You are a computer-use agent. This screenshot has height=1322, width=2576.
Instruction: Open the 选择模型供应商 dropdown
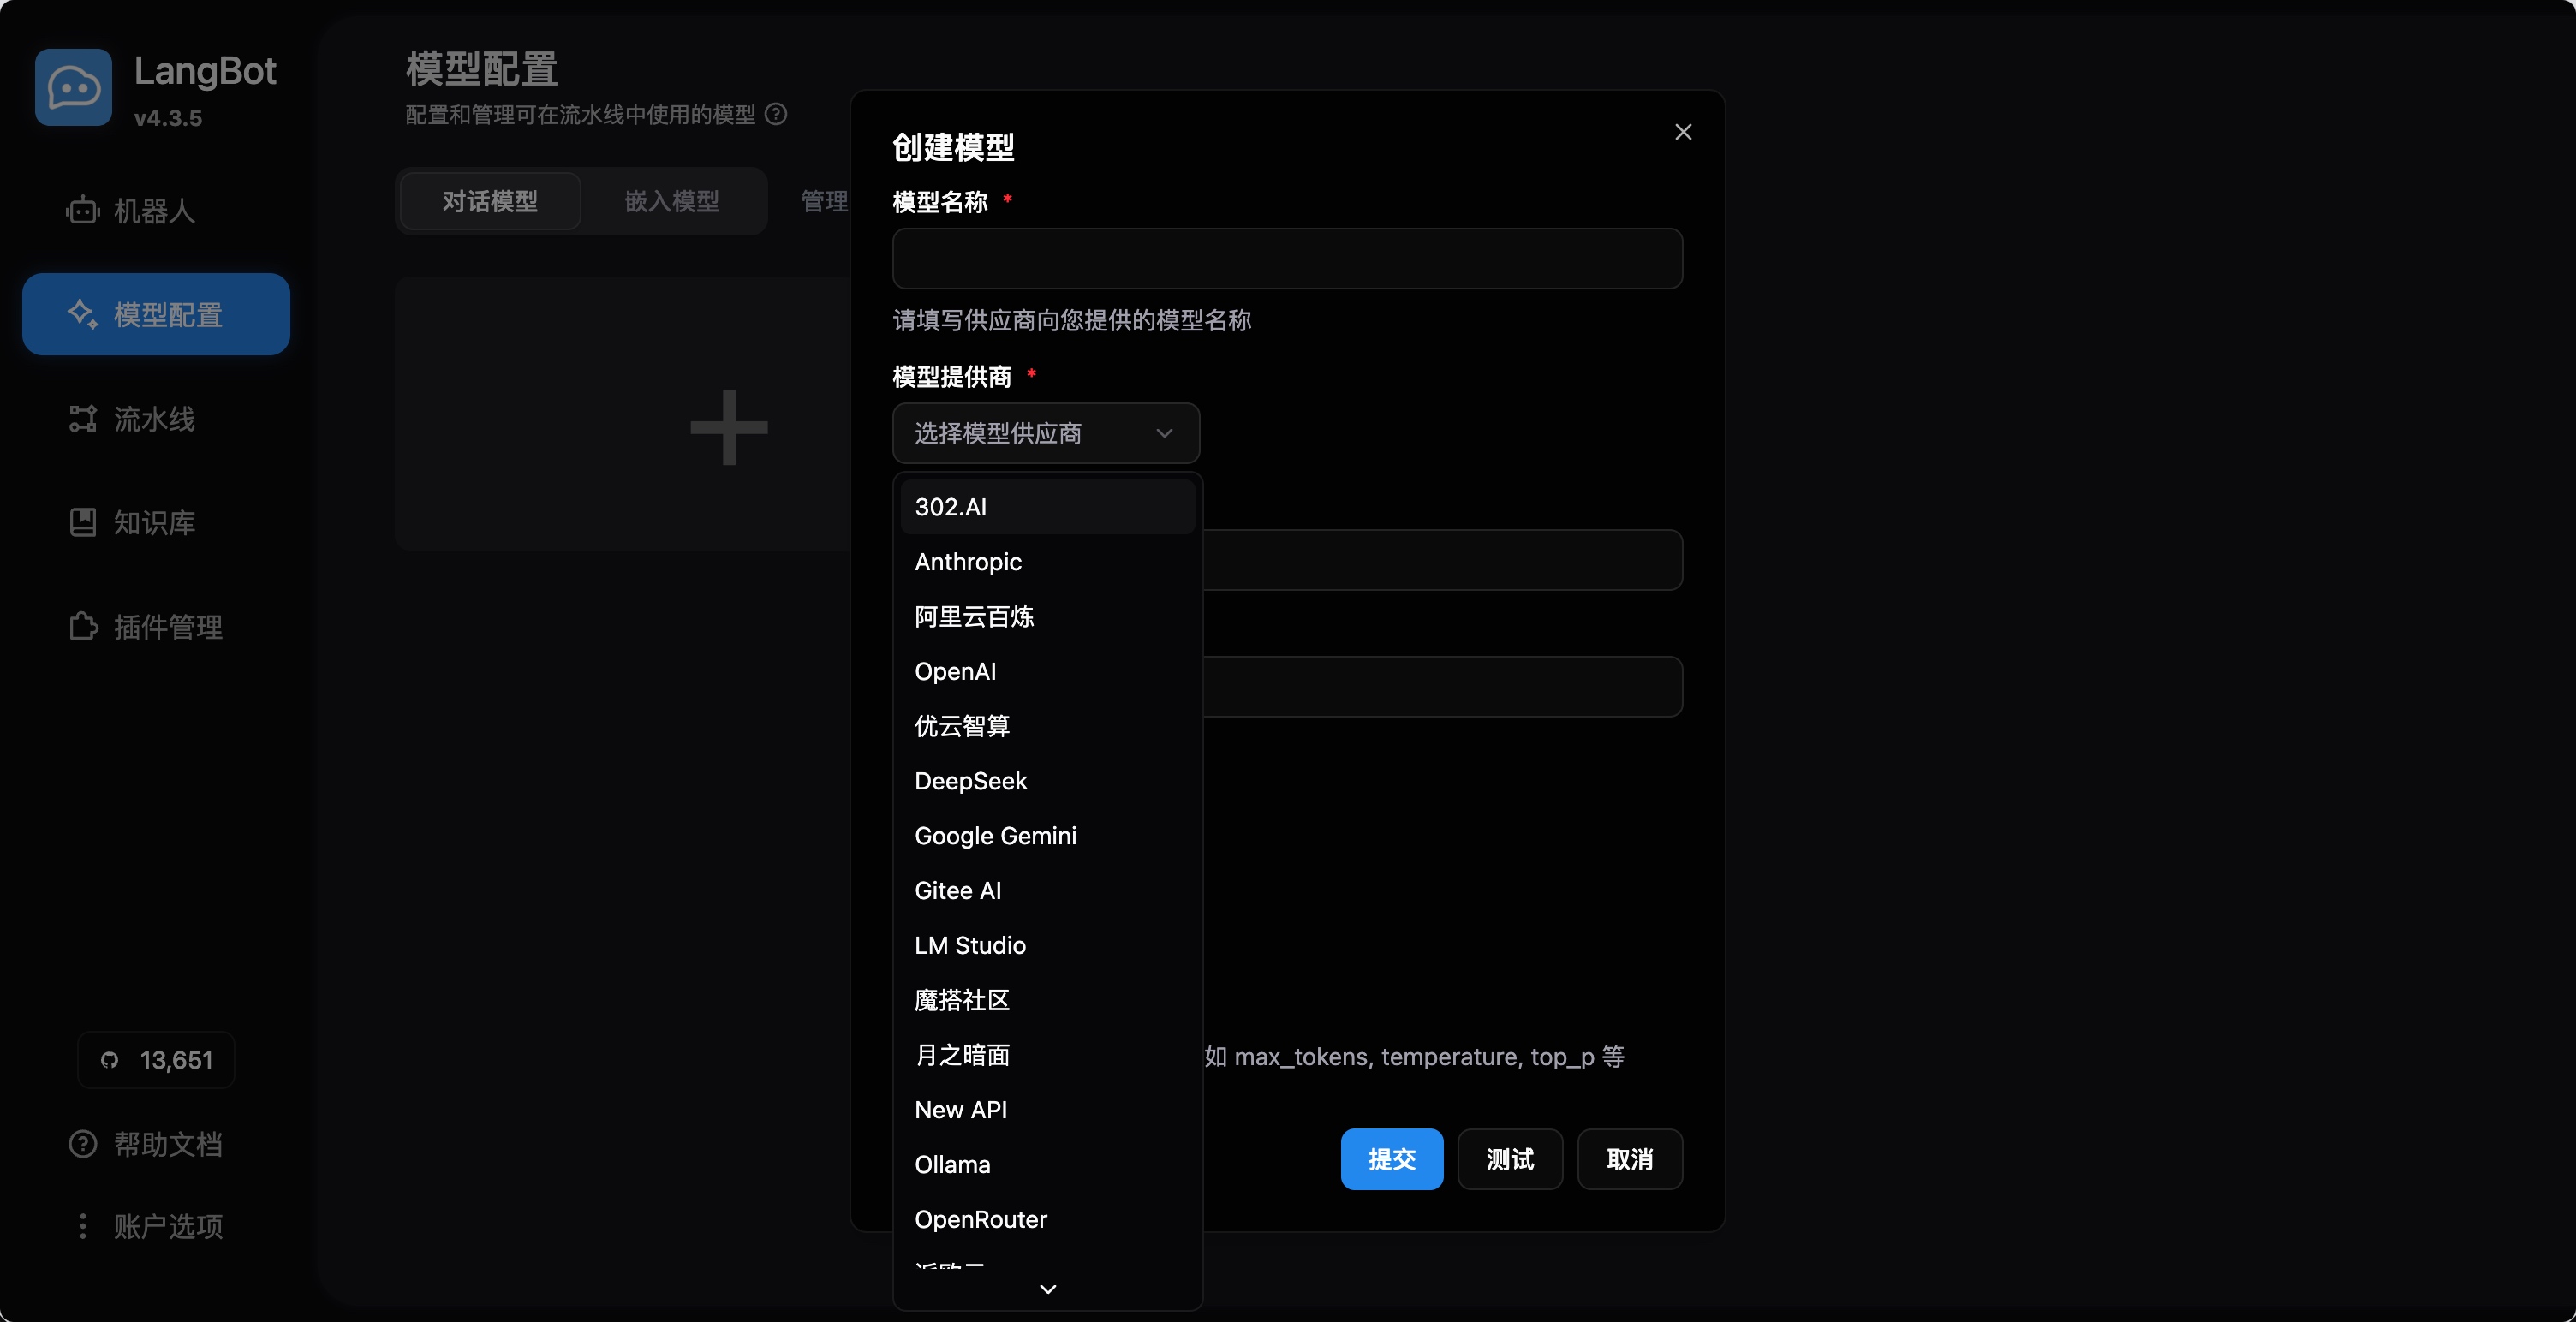tap(1045, 433)
